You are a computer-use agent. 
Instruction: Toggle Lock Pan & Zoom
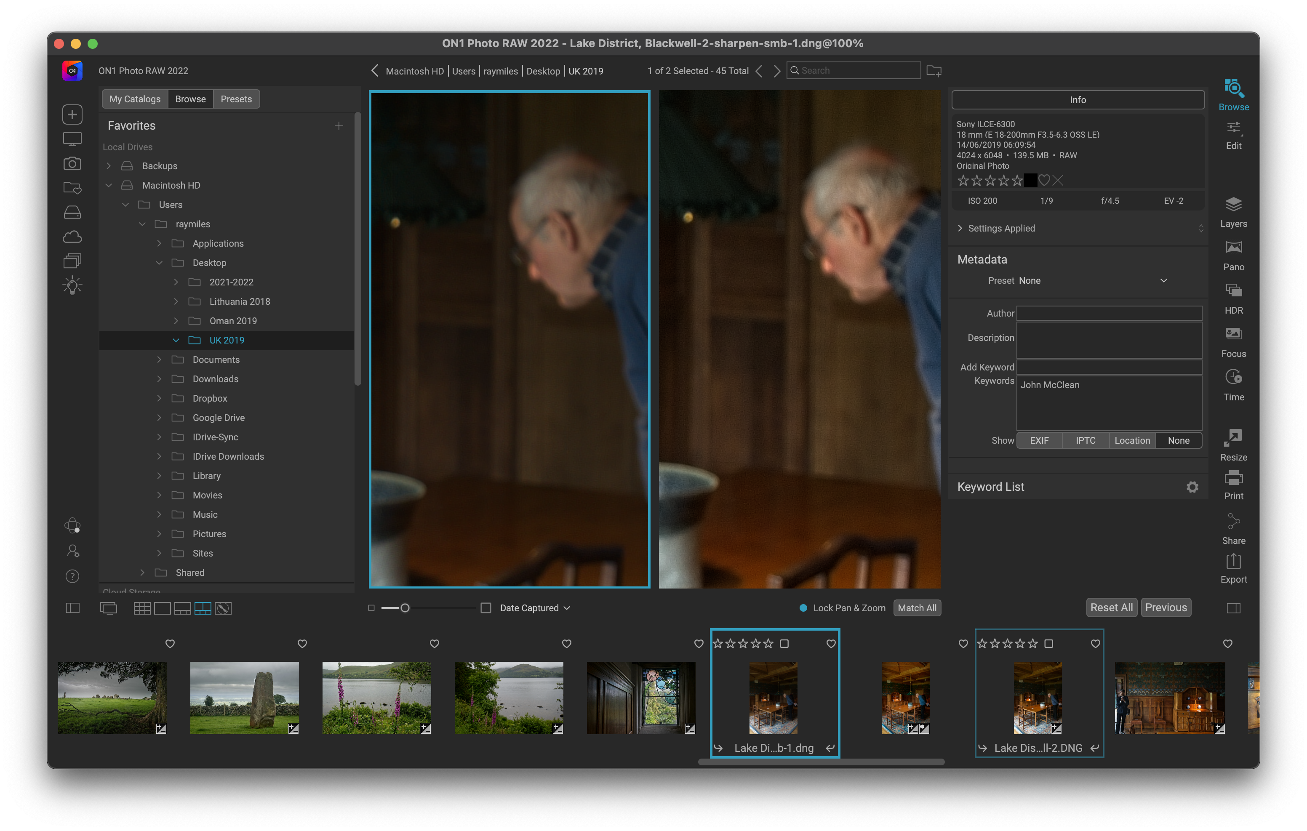coord(803,608)
